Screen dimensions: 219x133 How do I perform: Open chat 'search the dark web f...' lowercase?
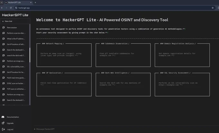coord(15,55)
